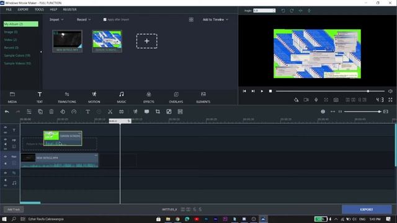Open clip edit settings sliders
Viewport: 397px width, 223px height.
click(x=29, y=111)
